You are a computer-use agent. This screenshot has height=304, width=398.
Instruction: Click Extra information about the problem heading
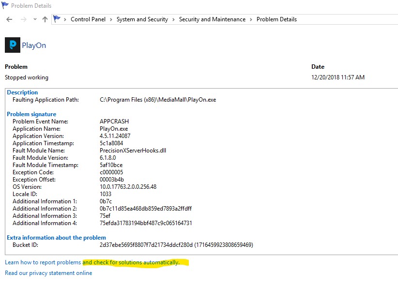(56, 238)
